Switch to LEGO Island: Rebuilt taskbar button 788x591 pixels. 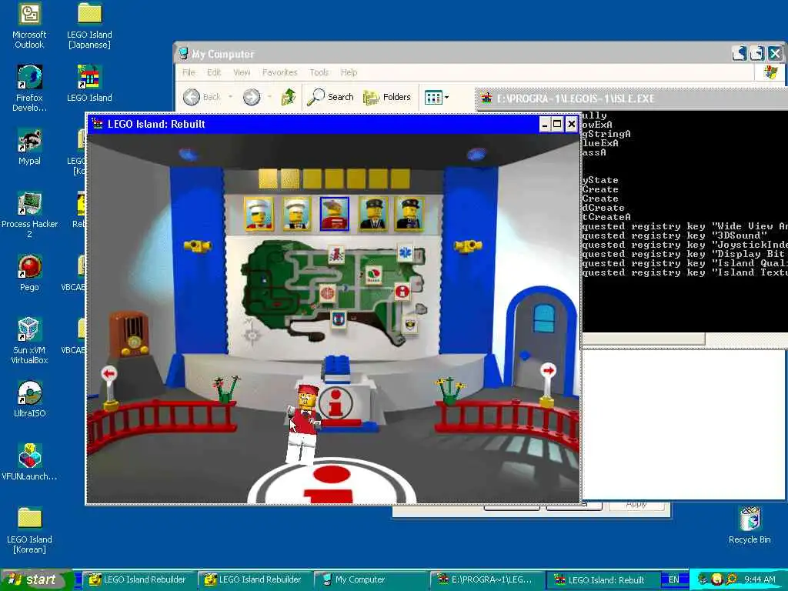coord(603,579)
